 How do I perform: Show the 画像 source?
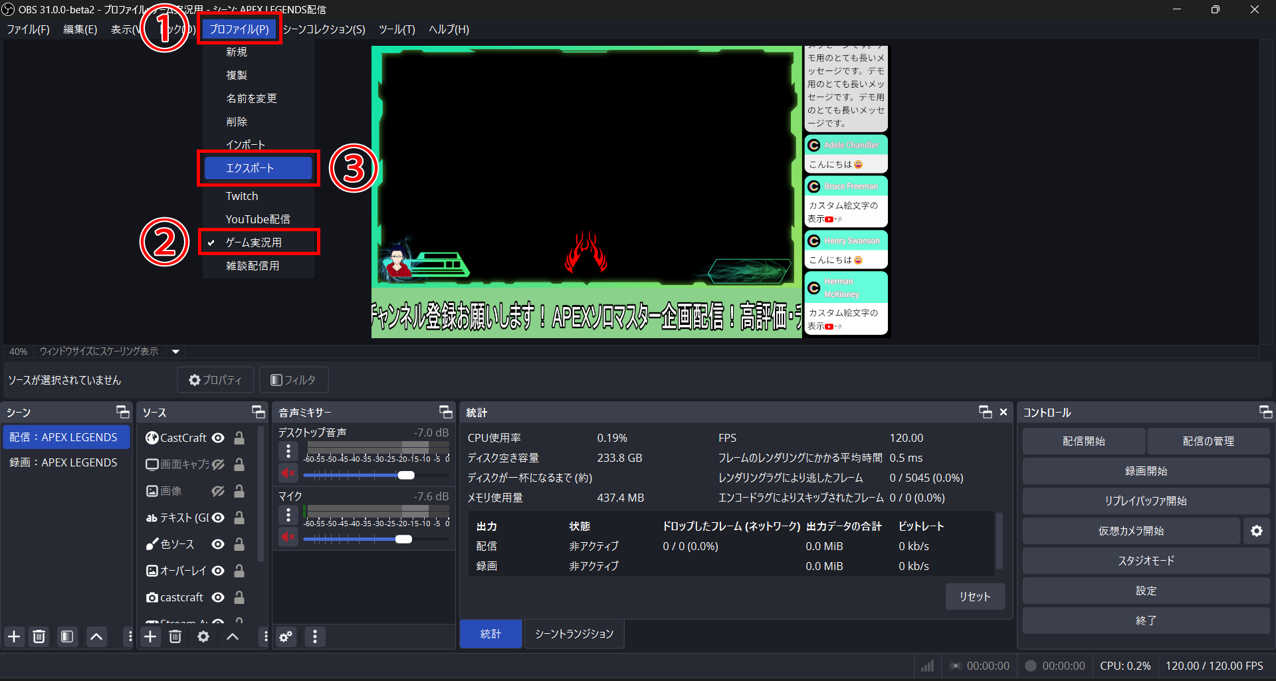pyautogui.click(x=218, y=491)
